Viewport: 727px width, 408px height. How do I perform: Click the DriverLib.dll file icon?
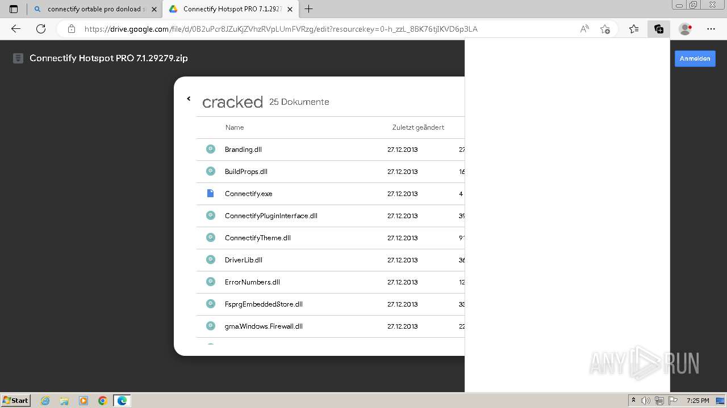pos(211,260)
